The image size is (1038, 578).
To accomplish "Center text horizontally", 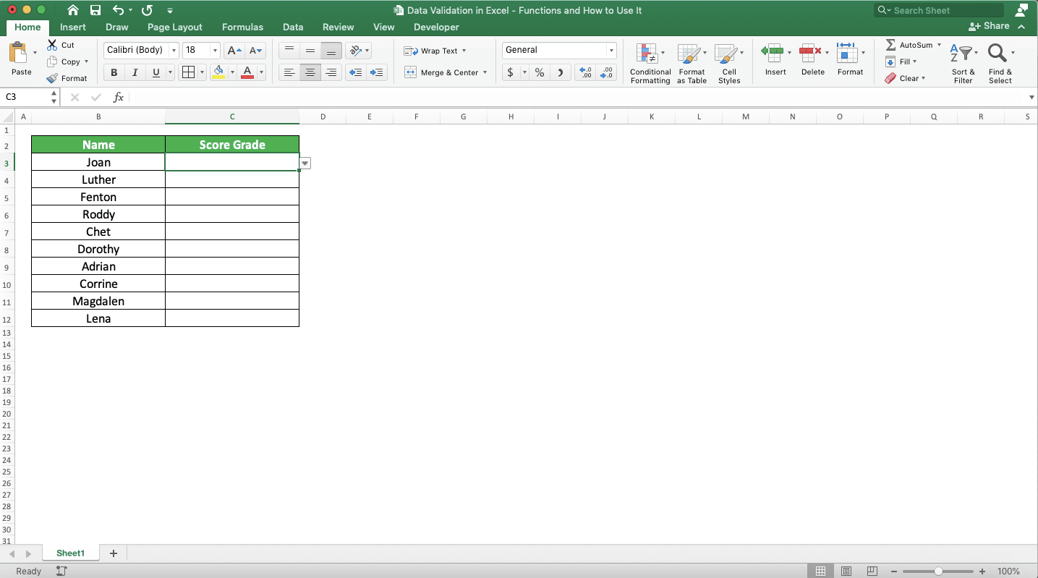I will pyautogui.click(x=310, y=72).
